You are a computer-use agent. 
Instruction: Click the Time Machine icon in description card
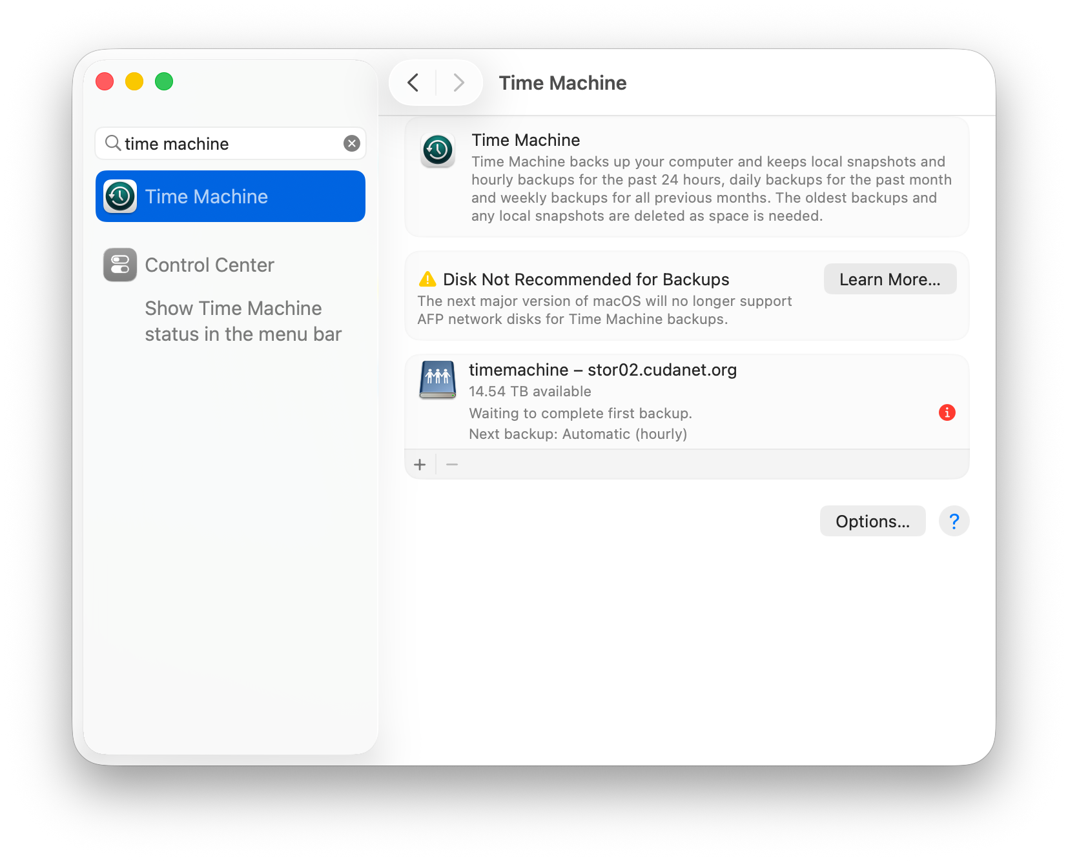[x=438, y=150]
